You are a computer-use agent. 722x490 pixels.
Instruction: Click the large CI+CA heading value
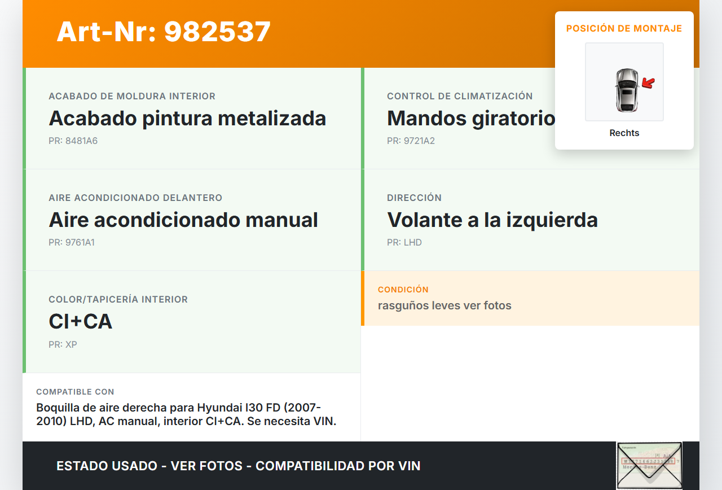click(81, 322)
